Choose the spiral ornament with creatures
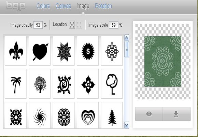The image size is (198, 137). (x=64, y=84)
